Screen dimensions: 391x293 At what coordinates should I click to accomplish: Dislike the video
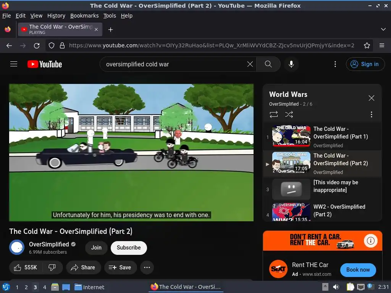point(52,267)
